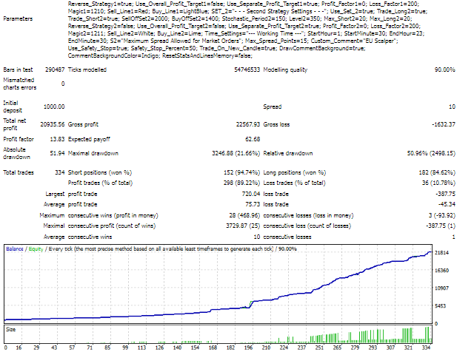Select Average profit trade value 75.73

tap(253, 204)
